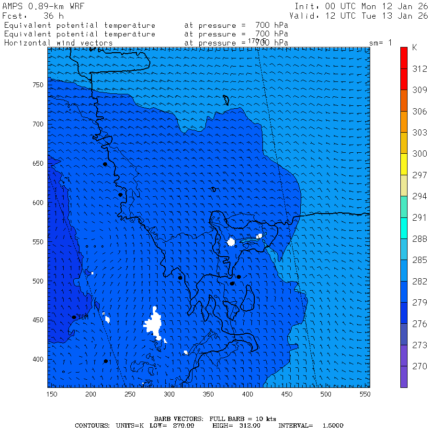Select the 'Valid: 12 UTC Tue 13 Jan 26' text
This screenshot has width=431, height=431.
(x=358, y=16)
